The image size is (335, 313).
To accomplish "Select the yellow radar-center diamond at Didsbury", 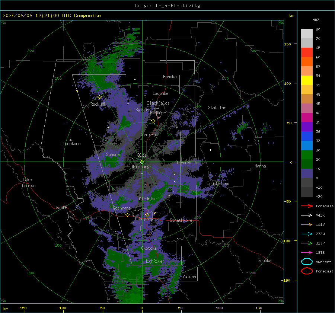I will 142,162.
